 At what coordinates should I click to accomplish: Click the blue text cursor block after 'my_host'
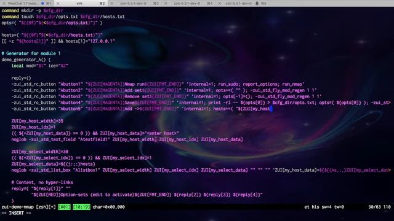(x=271, y=109)
